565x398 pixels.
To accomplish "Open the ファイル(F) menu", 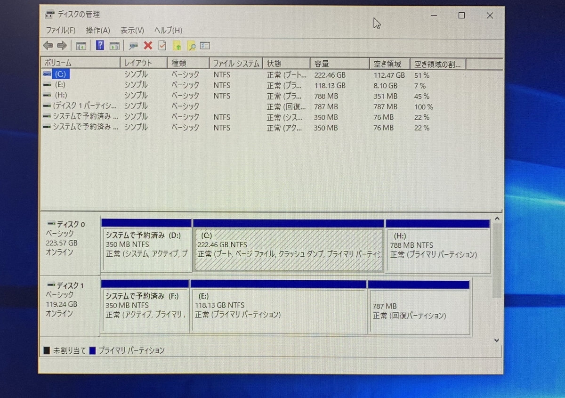I will point(60,30).
